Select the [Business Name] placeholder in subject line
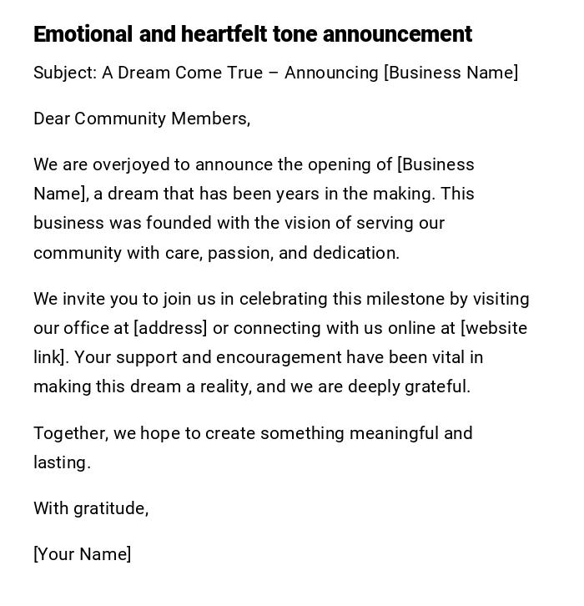584x606 pixels. point(451,73)
